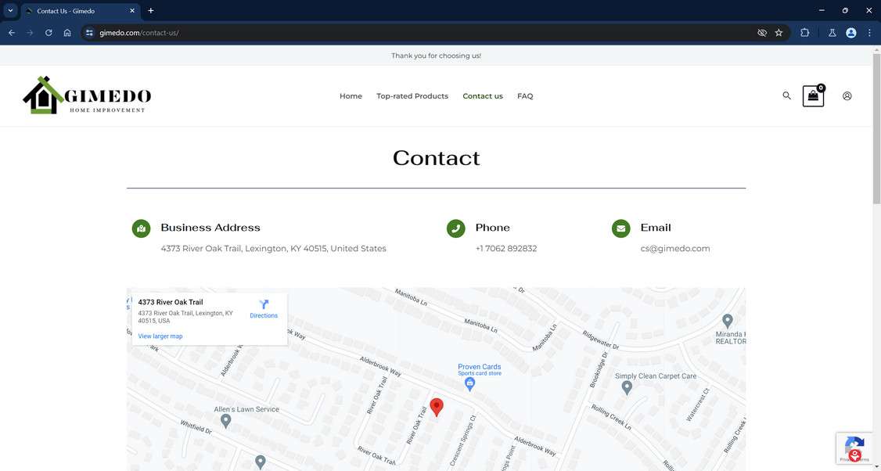Click the tracking protection eye icon
881x471 pixels.
[x=762, y=33]
